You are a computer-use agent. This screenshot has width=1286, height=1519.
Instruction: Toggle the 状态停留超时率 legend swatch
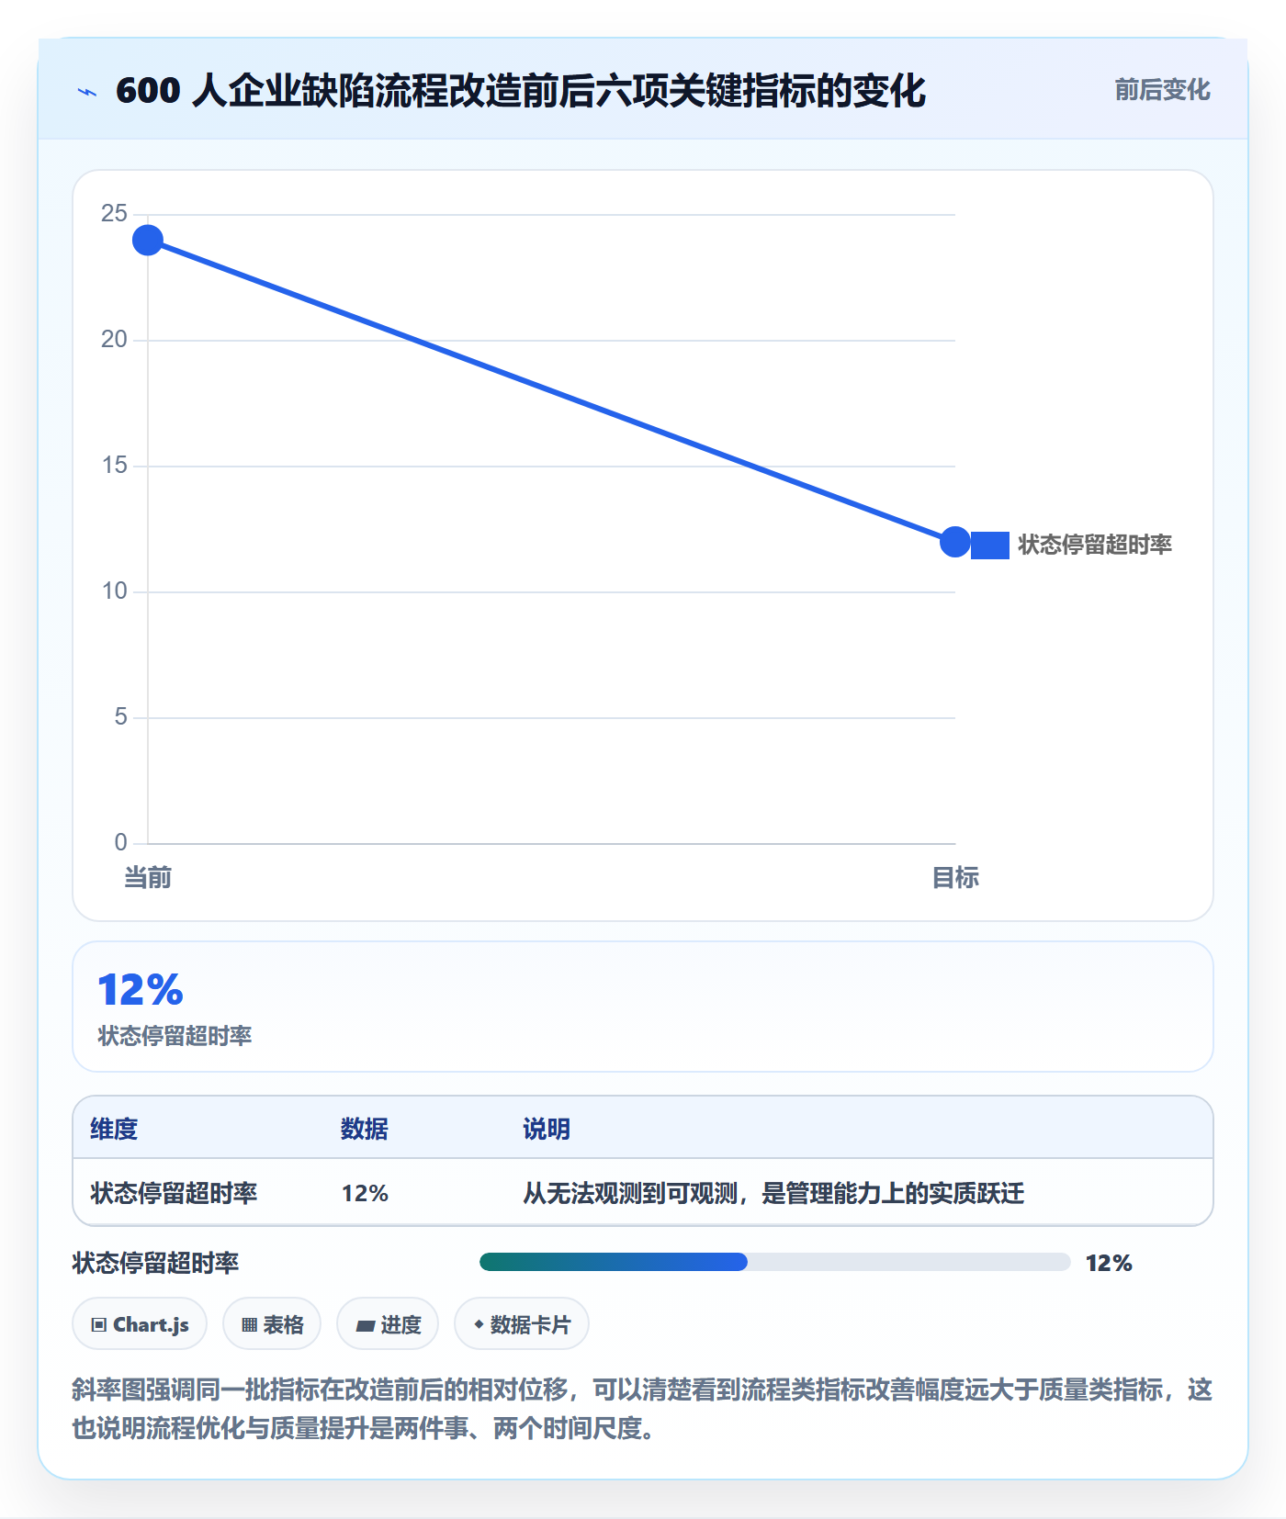point(990,545)
